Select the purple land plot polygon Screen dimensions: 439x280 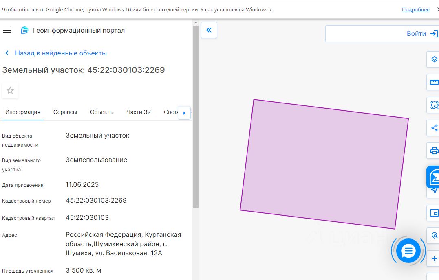(324, 164)
